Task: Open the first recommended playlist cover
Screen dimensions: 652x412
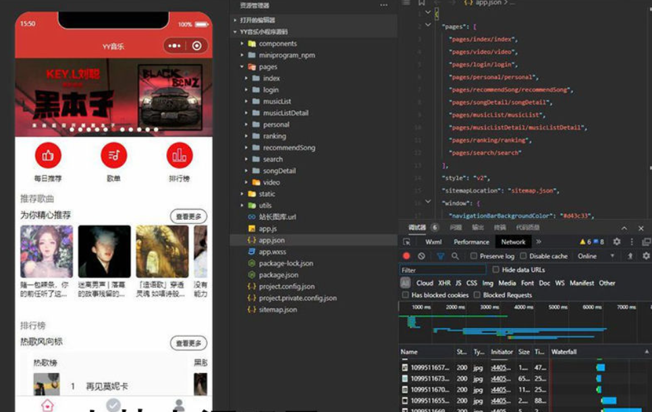Action: coord(47,252)
